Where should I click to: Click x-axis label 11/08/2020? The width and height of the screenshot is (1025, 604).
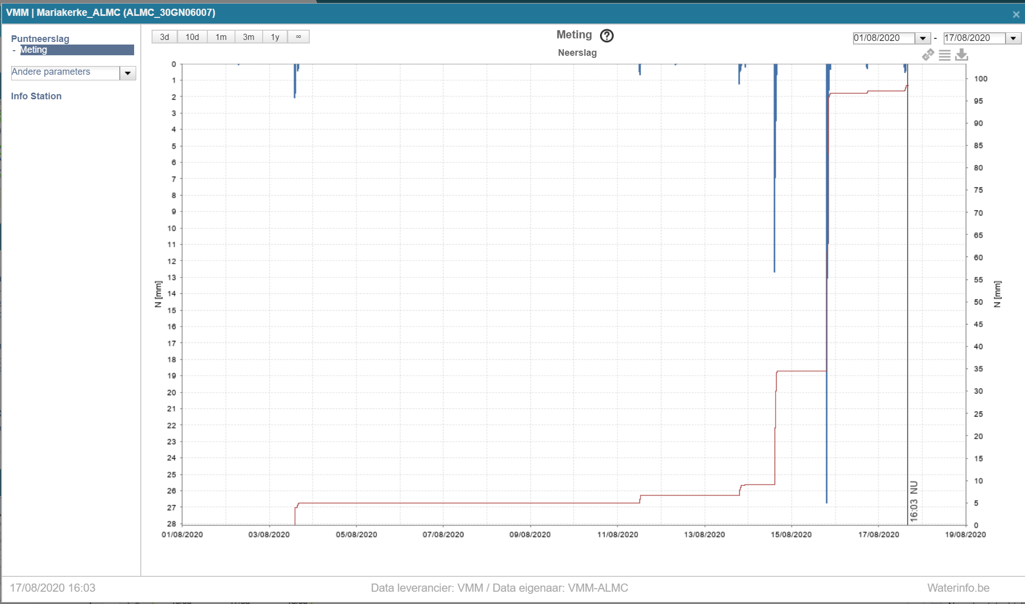pos(617,534)
